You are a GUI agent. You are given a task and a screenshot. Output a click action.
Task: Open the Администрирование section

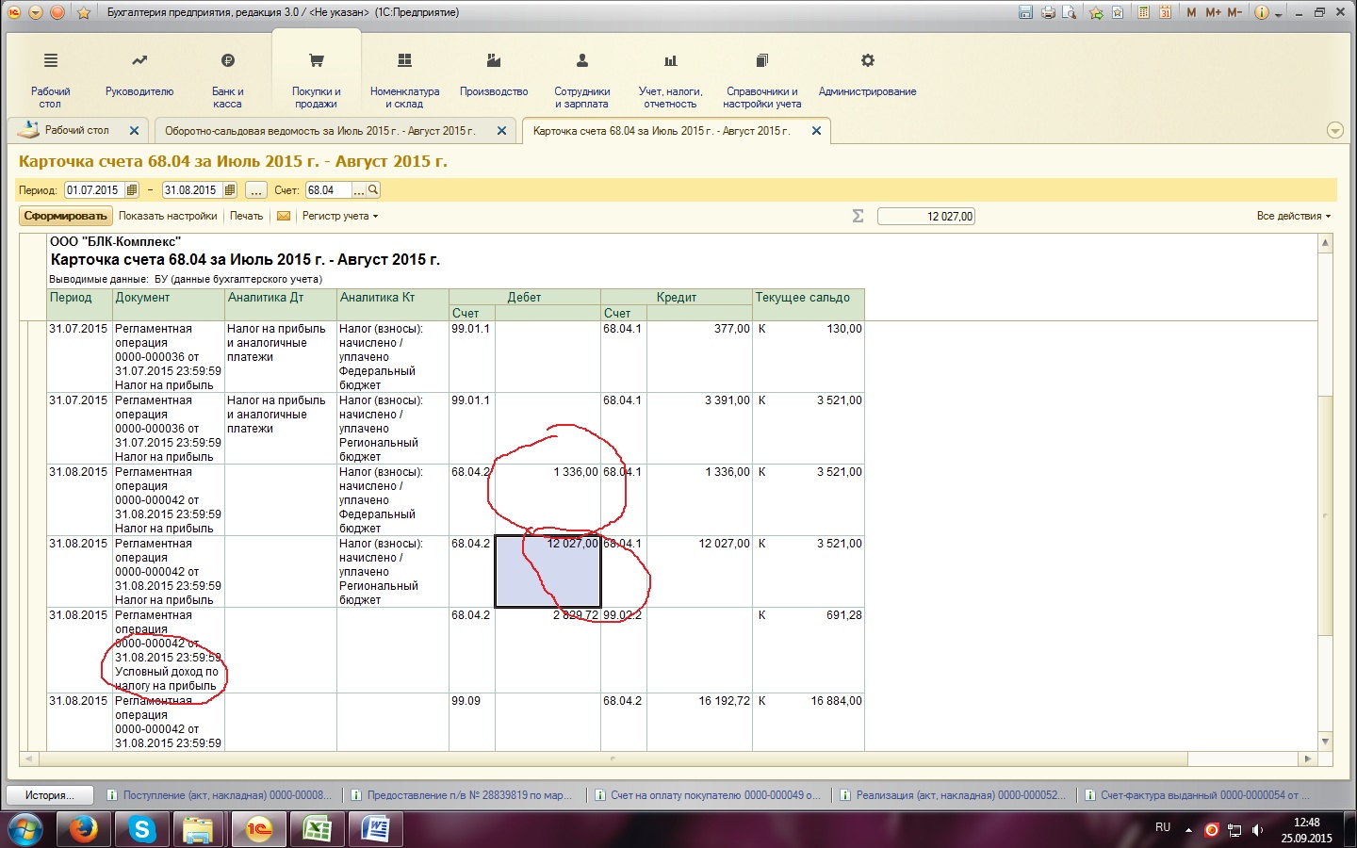click(x=867, y=75)
